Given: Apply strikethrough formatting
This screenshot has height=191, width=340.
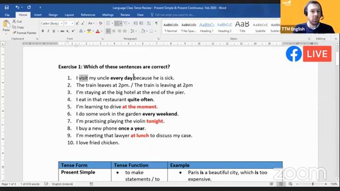Looking at the screenshot, I should click(x=62, y=31).
